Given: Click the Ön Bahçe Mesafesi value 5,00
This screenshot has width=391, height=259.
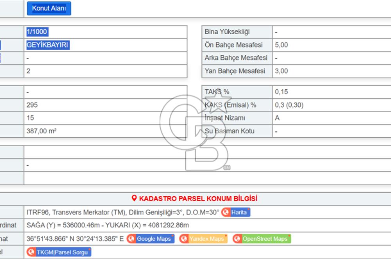Looking at the screenshot, I should point(281,45).
